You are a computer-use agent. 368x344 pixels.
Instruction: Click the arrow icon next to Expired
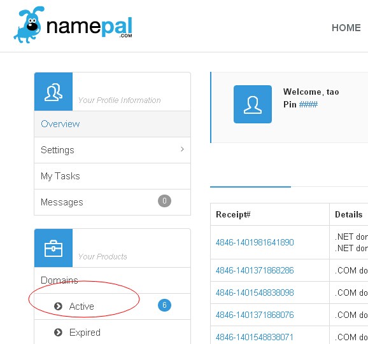[x=58, y=333]
